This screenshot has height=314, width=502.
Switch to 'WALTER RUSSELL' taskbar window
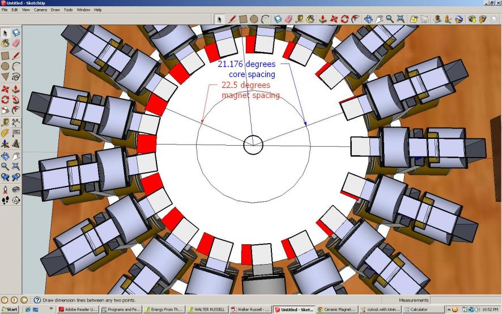[x=207, y=309]
